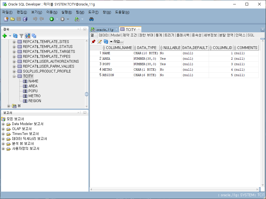Screen dimensions: 266x199
Task: Collapse the TCITY table node
Action: click(x=14, y=76)
